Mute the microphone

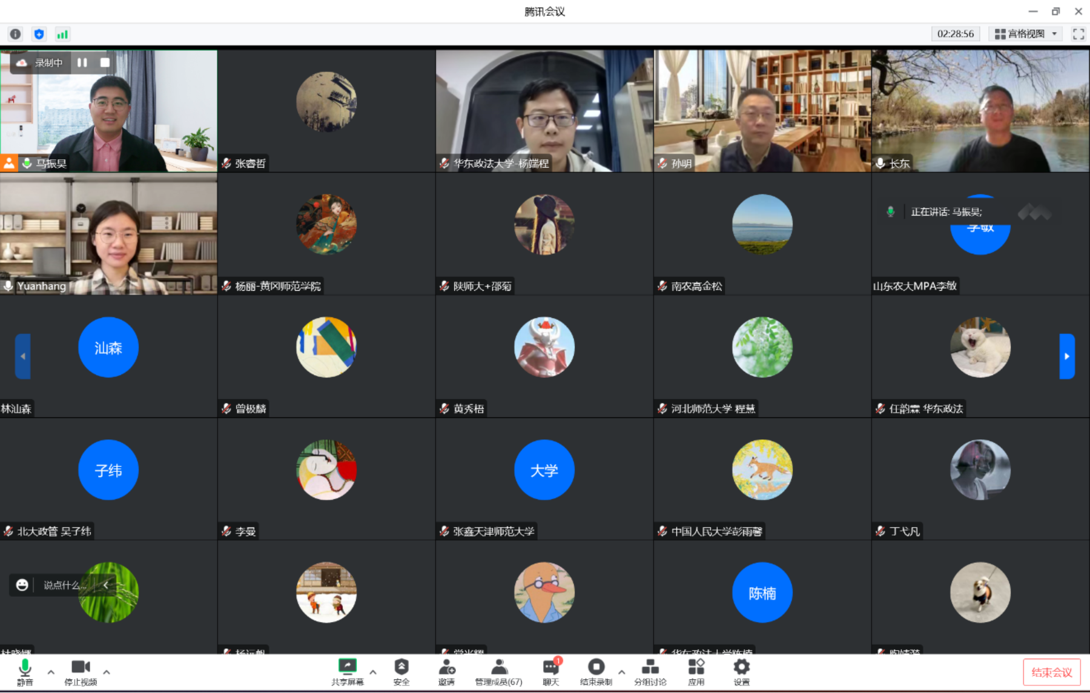tap(25, 671)
